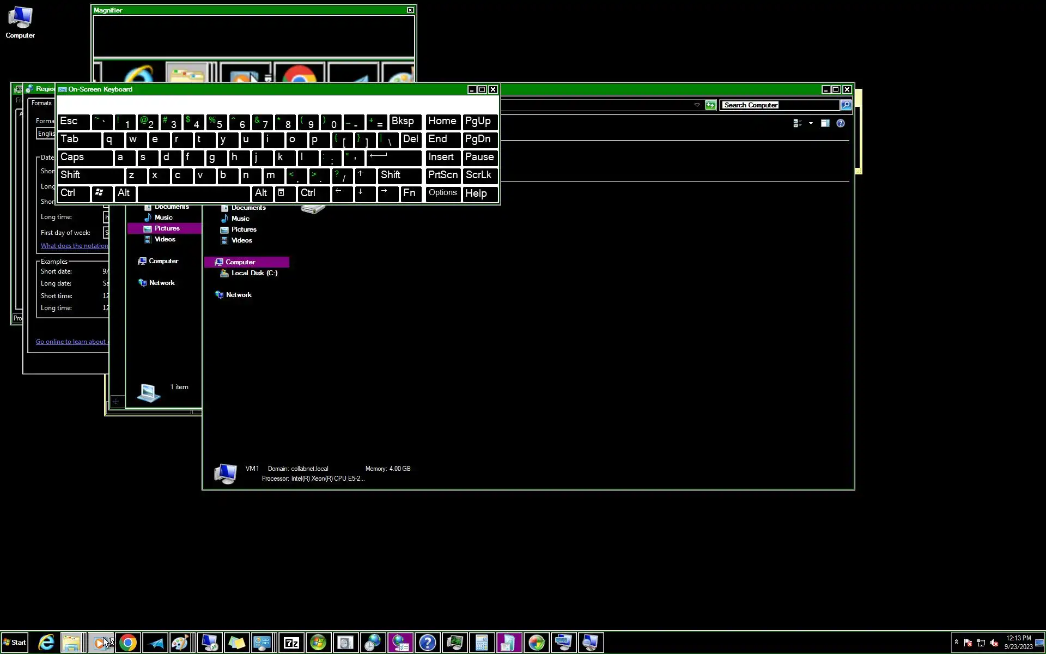The image size is (1046, 654).
Task: Select Local Disk (C:) in tree
Action: point(254,273)
